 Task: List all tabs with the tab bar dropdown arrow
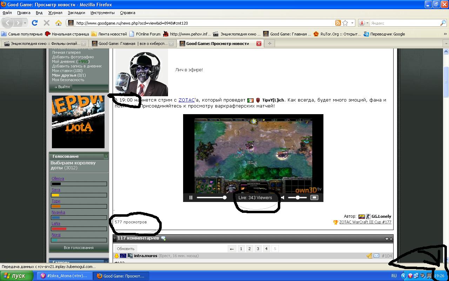(x=446, y=44)
